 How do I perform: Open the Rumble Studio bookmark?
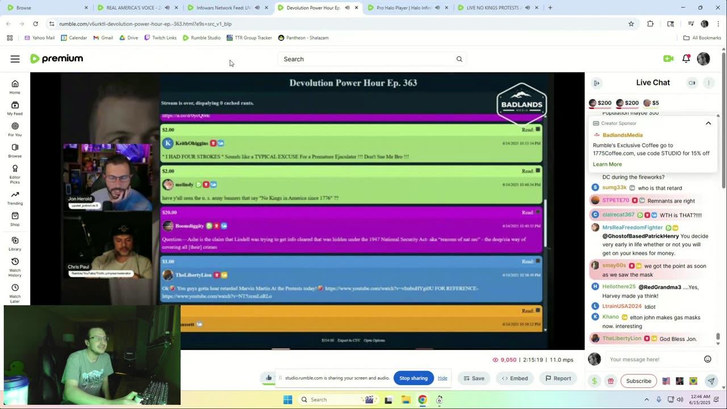[x=202, y=38]
